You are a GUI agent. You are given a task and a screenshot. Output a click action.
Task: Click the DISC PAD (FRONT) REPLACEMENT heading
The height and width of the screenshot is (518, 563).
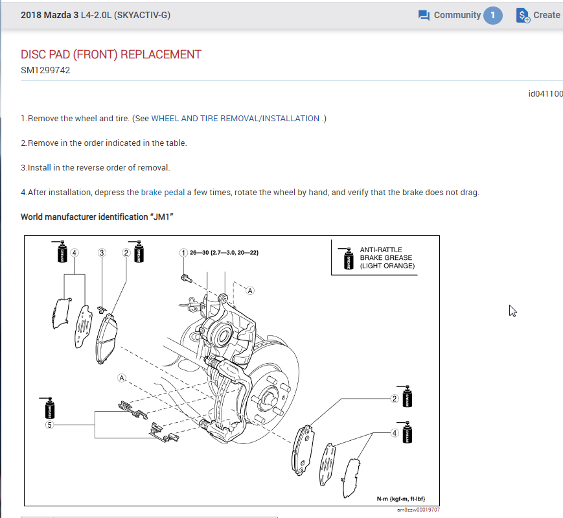[111, 54]
